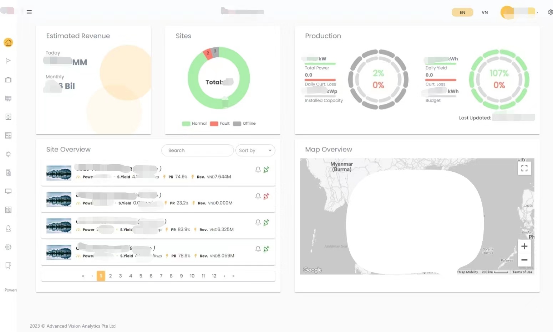Image resolution: width=553 pixels, height=332 pixels.
Task: Open the gear settings icon at top right
Action: [550, 12]
